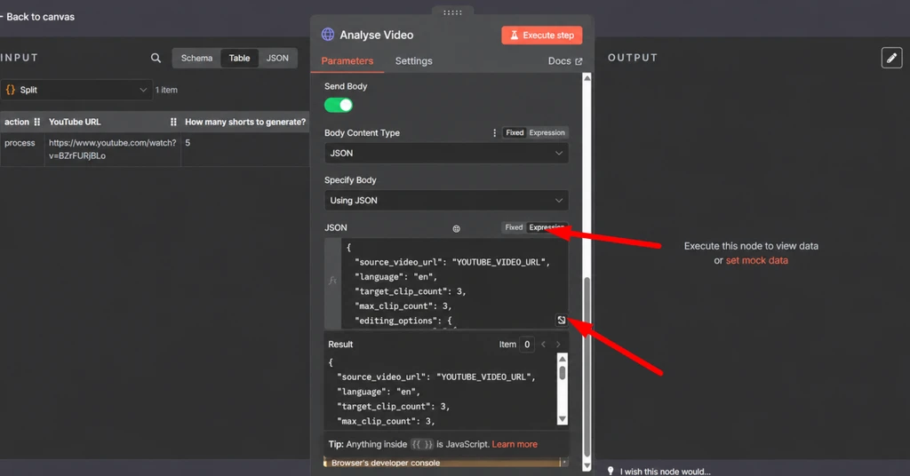Open the Settings tab

[414, 61]
